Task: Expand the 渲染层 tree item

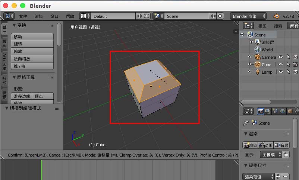Action: point(251,42)
